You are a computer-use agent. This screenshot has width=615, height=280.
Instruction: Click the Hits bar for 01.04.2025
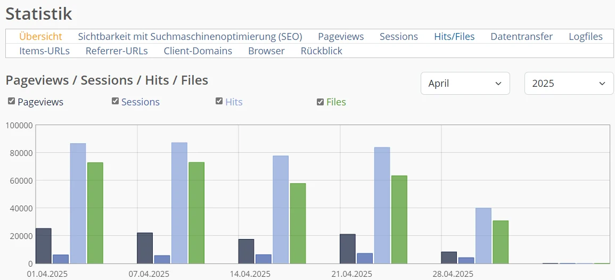pyautogui.click(x=78, y=203)
